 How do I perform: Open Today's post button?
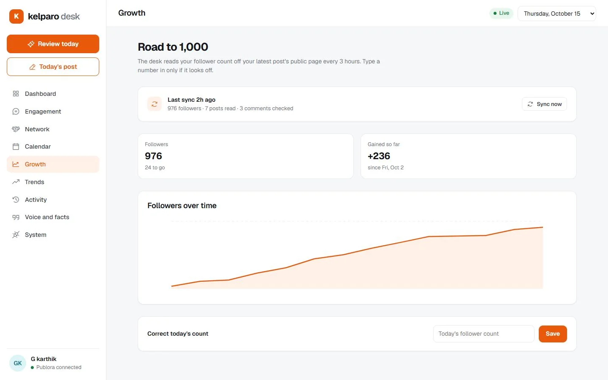coord(53,67)
